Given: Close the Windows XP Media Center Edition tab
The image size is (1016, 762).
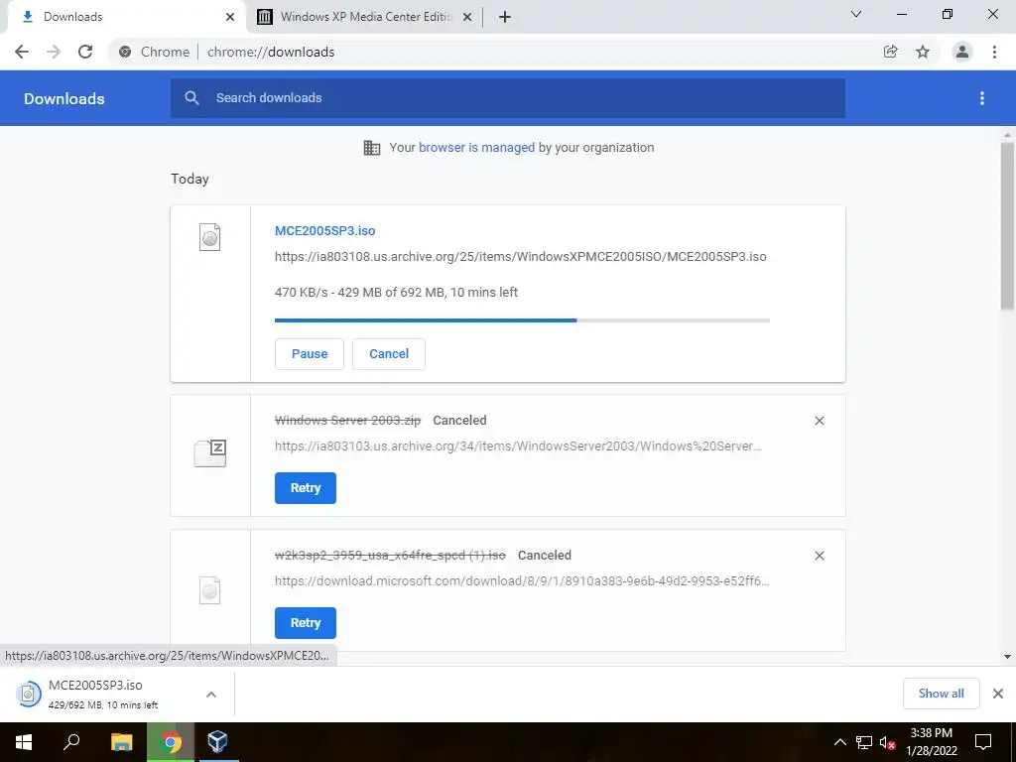Looking at the screenshot, I should (467, 17).
